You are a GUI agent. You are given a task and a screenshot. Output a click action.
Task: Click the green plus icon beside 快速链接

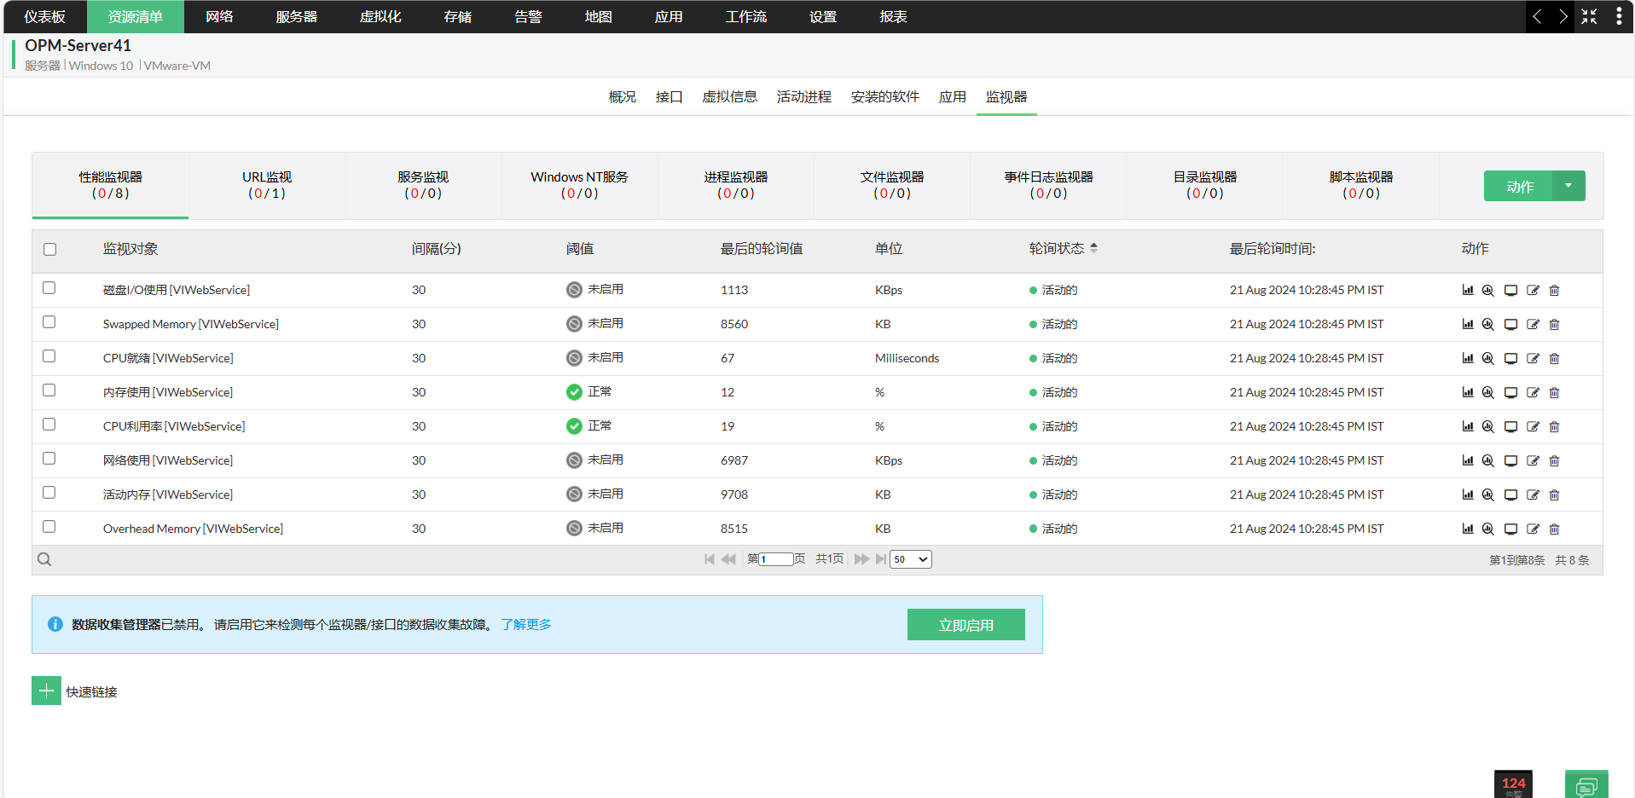(46, 691)
